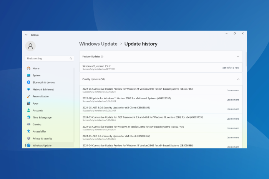Click the Accounts person icon
269x179 pixels.
(x=28, y=110)
